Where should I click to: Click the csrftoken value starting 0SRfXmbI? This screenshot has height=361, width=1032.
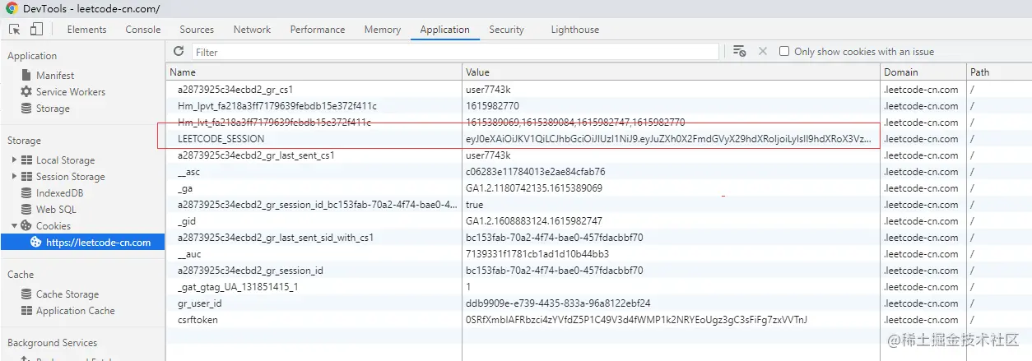(637, 320)
